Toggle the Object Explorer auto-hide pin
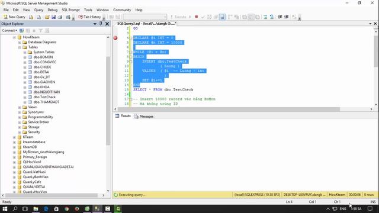The width and height of the screenshot is (379, 213). [101, 24]
